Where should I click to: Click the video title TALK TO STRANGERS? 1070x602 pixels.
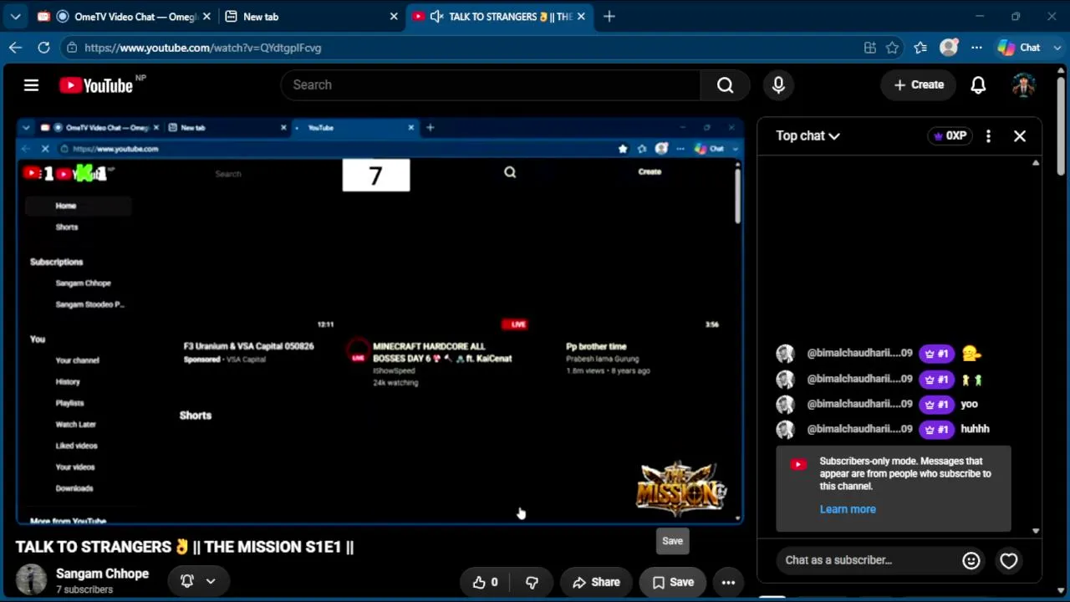185,547
